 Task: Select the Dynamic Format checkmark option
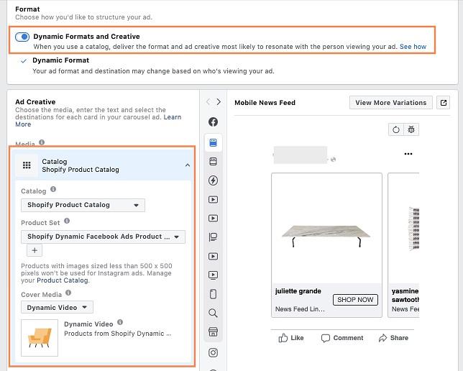[x=24, y=61]
